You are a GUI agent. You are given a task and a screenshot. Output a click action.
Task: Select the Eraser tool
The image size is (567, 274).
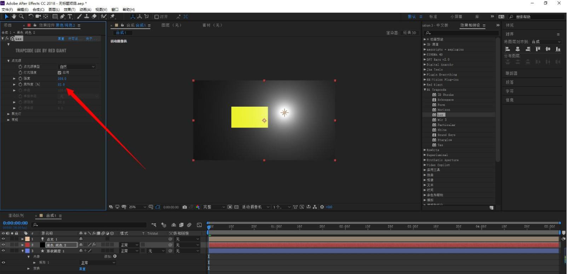(x=94, y=16)
